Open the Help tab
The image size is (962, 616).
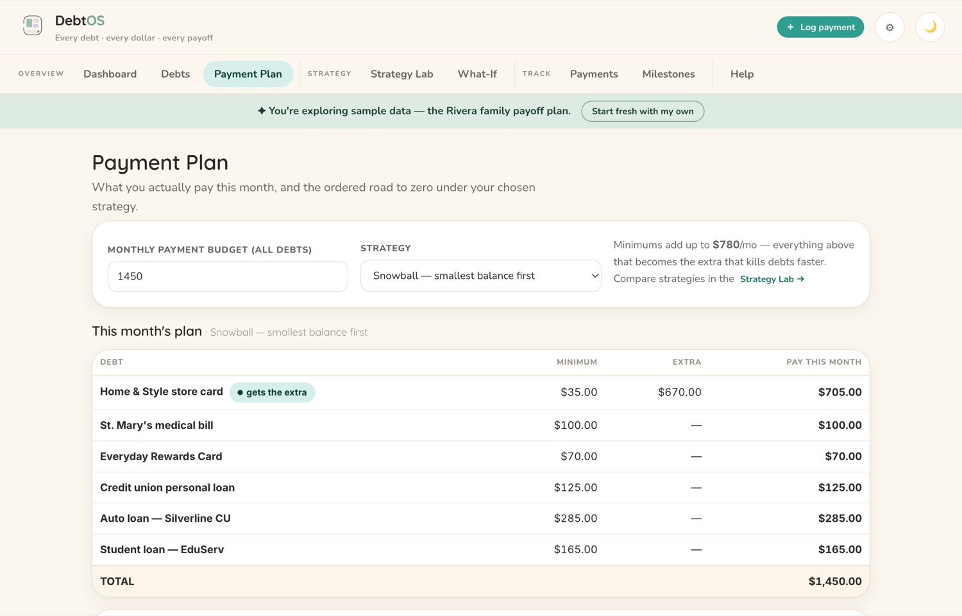tap(742, 74)
